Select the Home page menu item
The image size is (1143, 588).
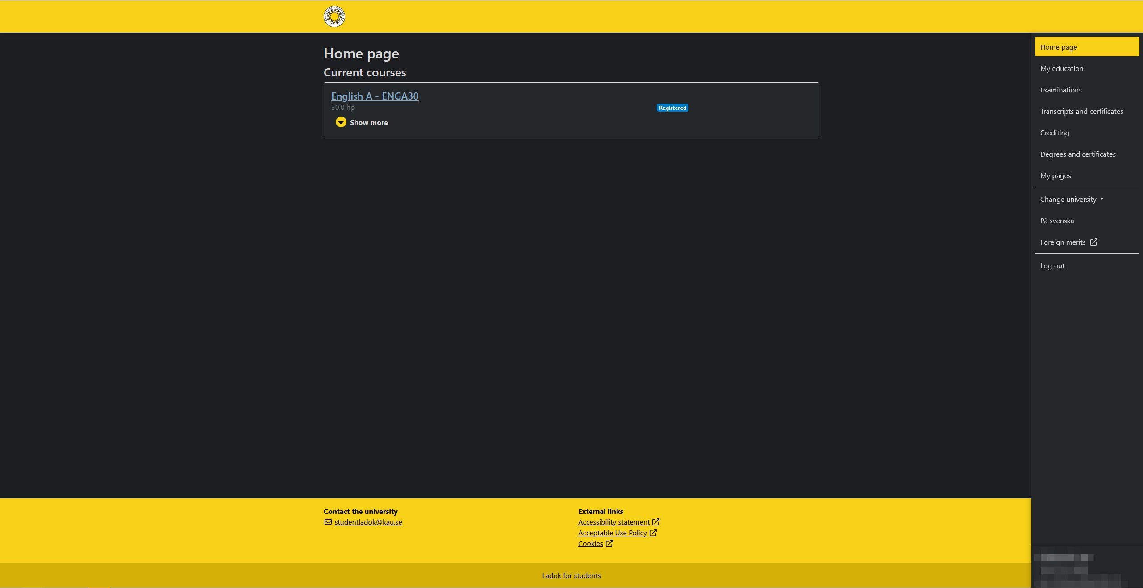(x=1086, y=46)
